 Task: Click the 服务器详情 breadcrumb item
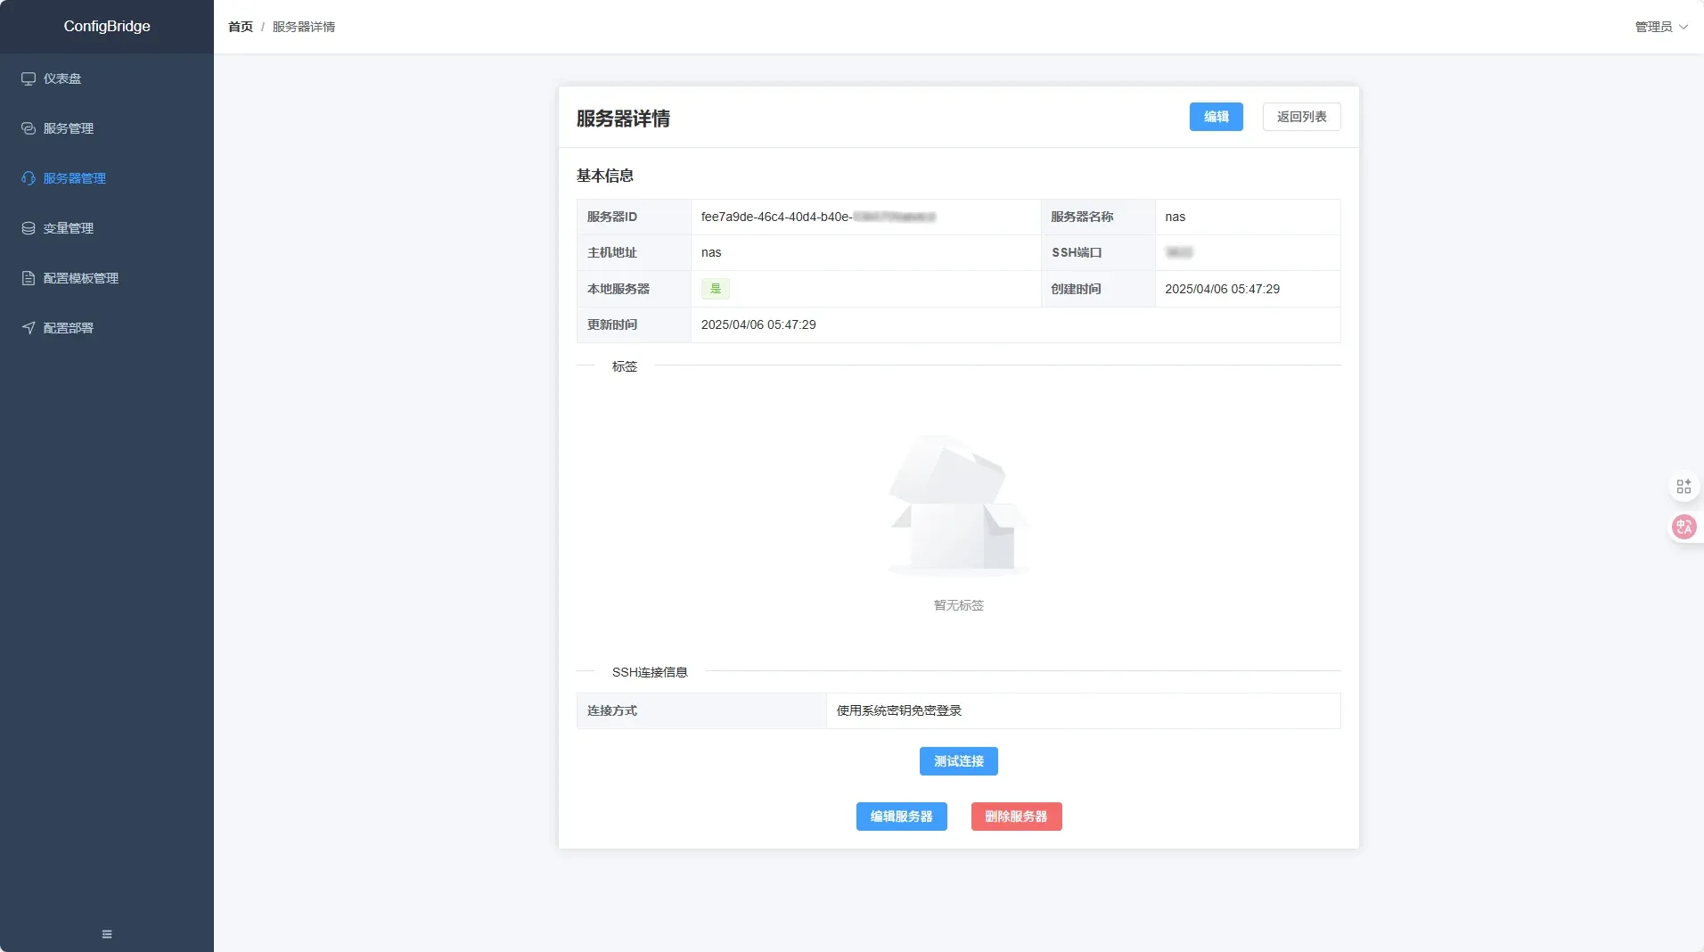(x=303, y=27)
